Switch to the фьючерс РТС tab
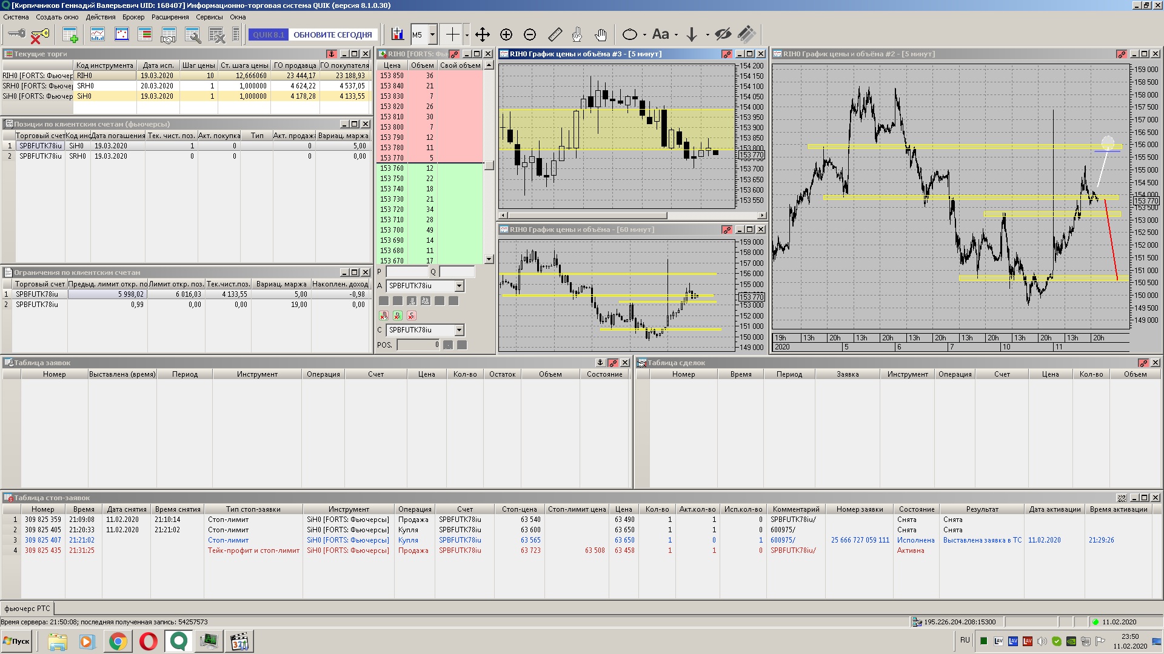 pyautogui.click(x=27, y=608)
